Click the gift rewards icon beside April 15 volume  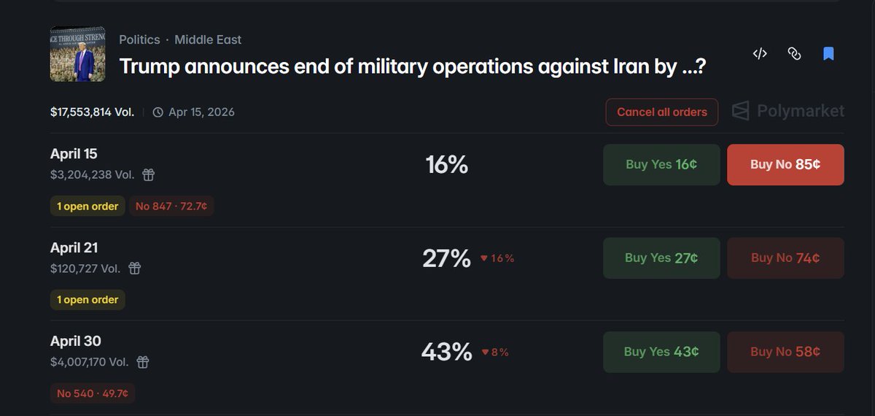pyautogui.click(x=148, y=174)
